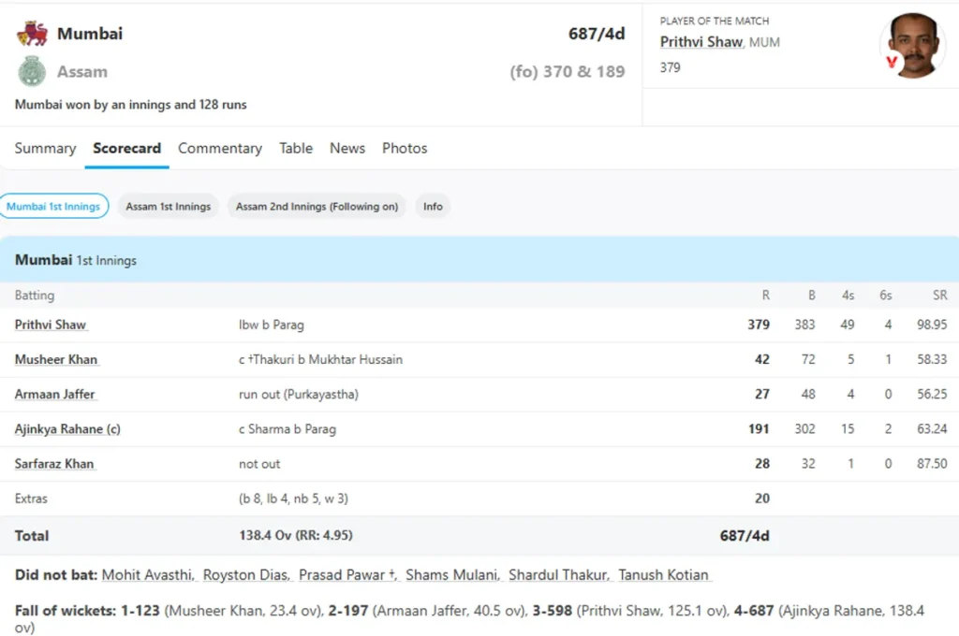Click the Mumbai team name in header
959x636 pixels.
(90, 34)
